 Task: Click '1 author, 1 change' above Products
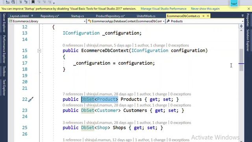pos(152,94)
